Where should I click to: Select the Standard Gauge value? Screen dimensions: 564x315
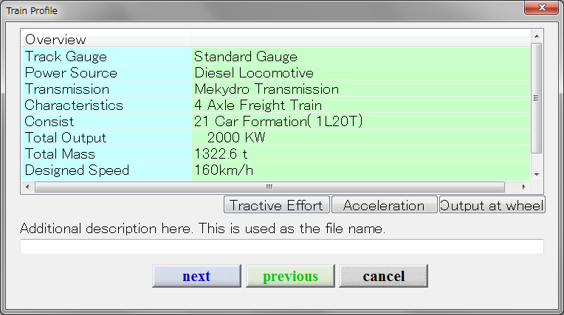pos(246,57)
